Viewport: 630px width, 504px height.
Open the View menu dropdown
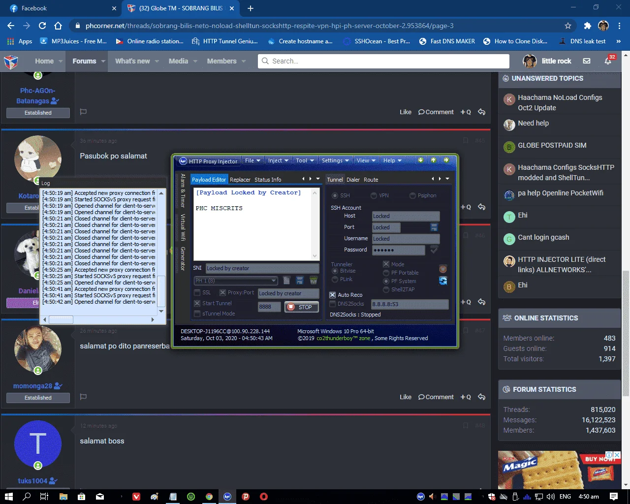tap(366, 160)
